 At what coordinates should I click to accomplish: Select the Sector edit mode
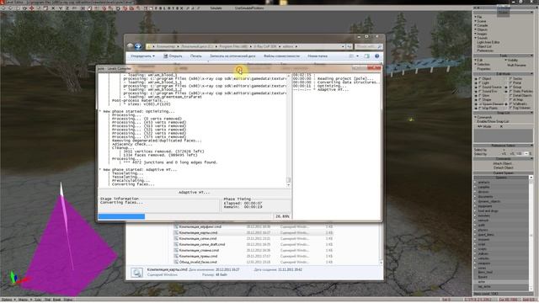515,78
